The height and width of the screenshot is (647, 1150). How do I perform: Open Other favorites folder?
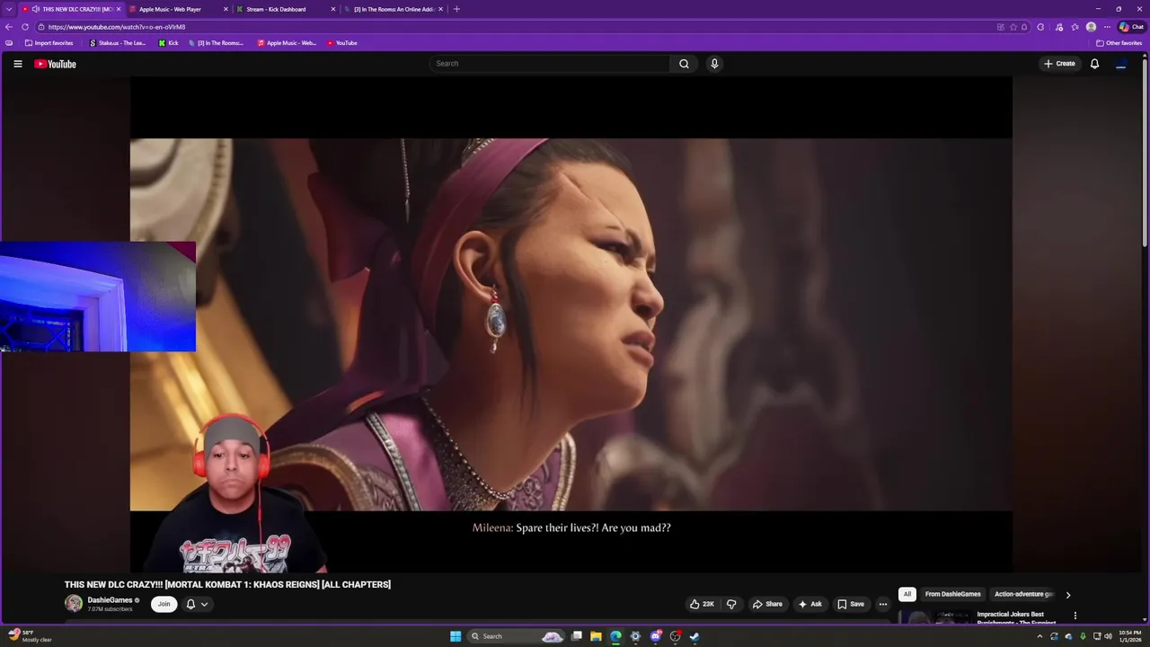[1119, 43]
